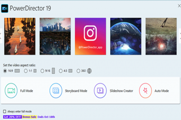Select the 1:1 aspect ratio radio button
181x120 pixels.
click(x=26, y=71)
